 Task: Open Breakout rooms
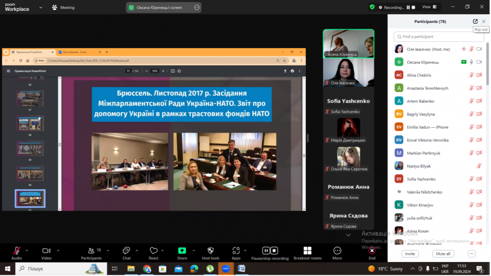point(307,251)
